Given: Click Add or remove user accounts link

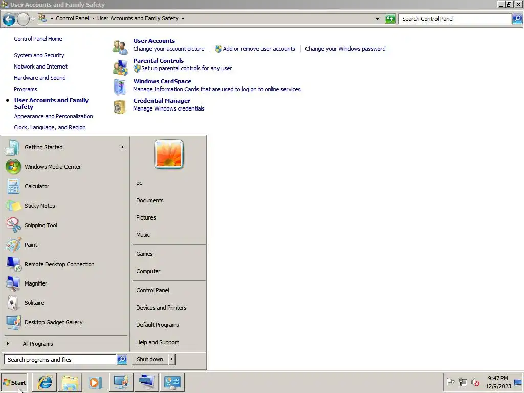Looking at the screenshot, I should coord(258,49).
